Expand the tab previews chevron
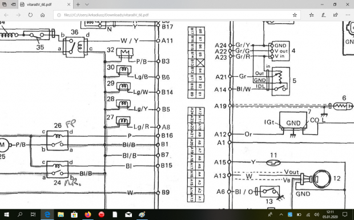The image size is (354, 220). tap(87, 5)
